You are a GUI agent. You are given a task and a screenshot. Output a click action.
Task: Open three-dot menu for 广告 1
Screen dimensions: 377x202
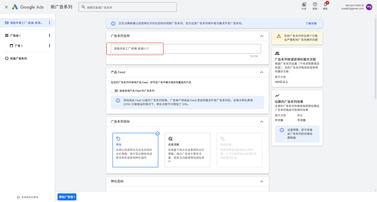pyautogui.click(x=49, y=46)
